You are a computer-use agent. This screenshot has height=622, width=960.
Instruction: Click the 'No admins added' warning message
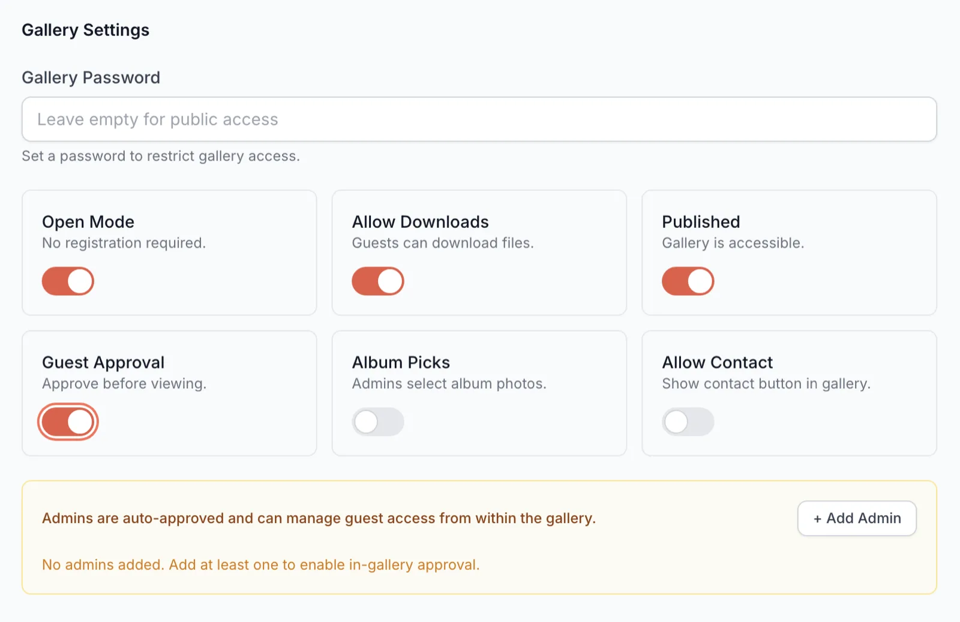tap(260, 564)
